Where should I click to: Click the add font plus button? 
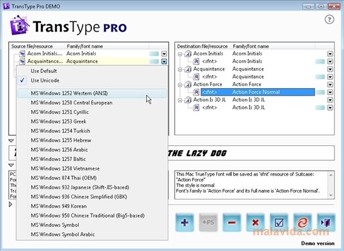pos(185,222)
